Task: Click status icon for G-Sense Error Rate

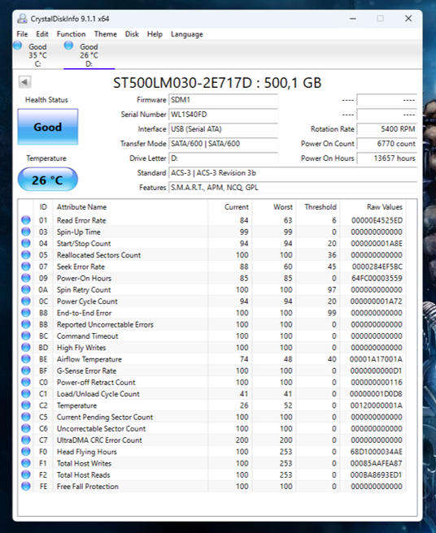Action: pos(26,370)
